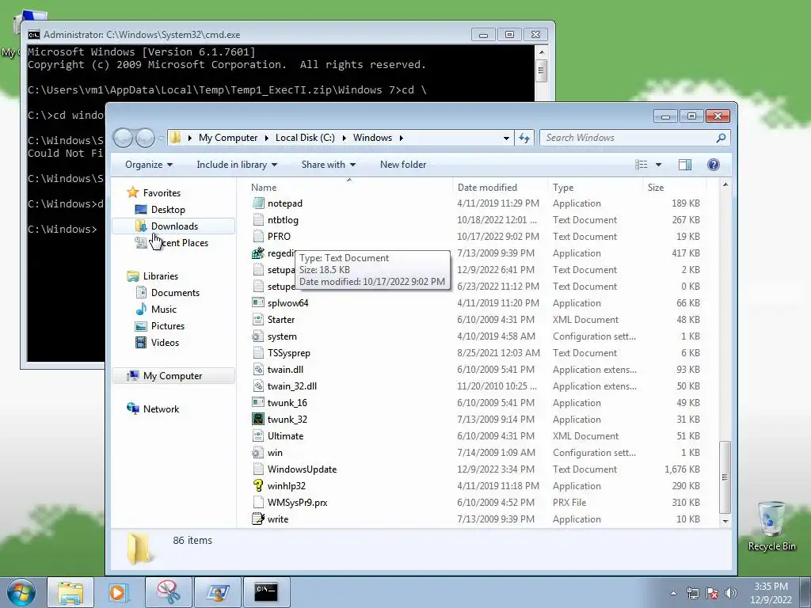Click the file list vertical scrollbar thumb
The image size is (811, 608).
725,477
